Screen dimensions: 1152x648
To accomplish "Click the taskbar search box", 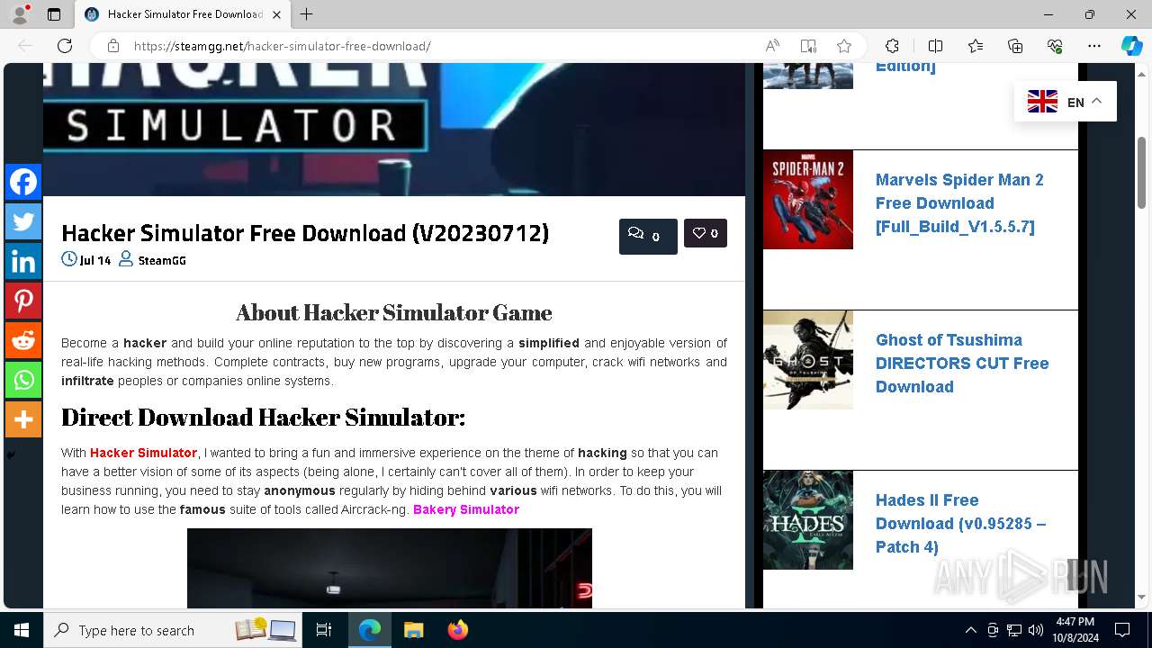I will click(175, 630).
